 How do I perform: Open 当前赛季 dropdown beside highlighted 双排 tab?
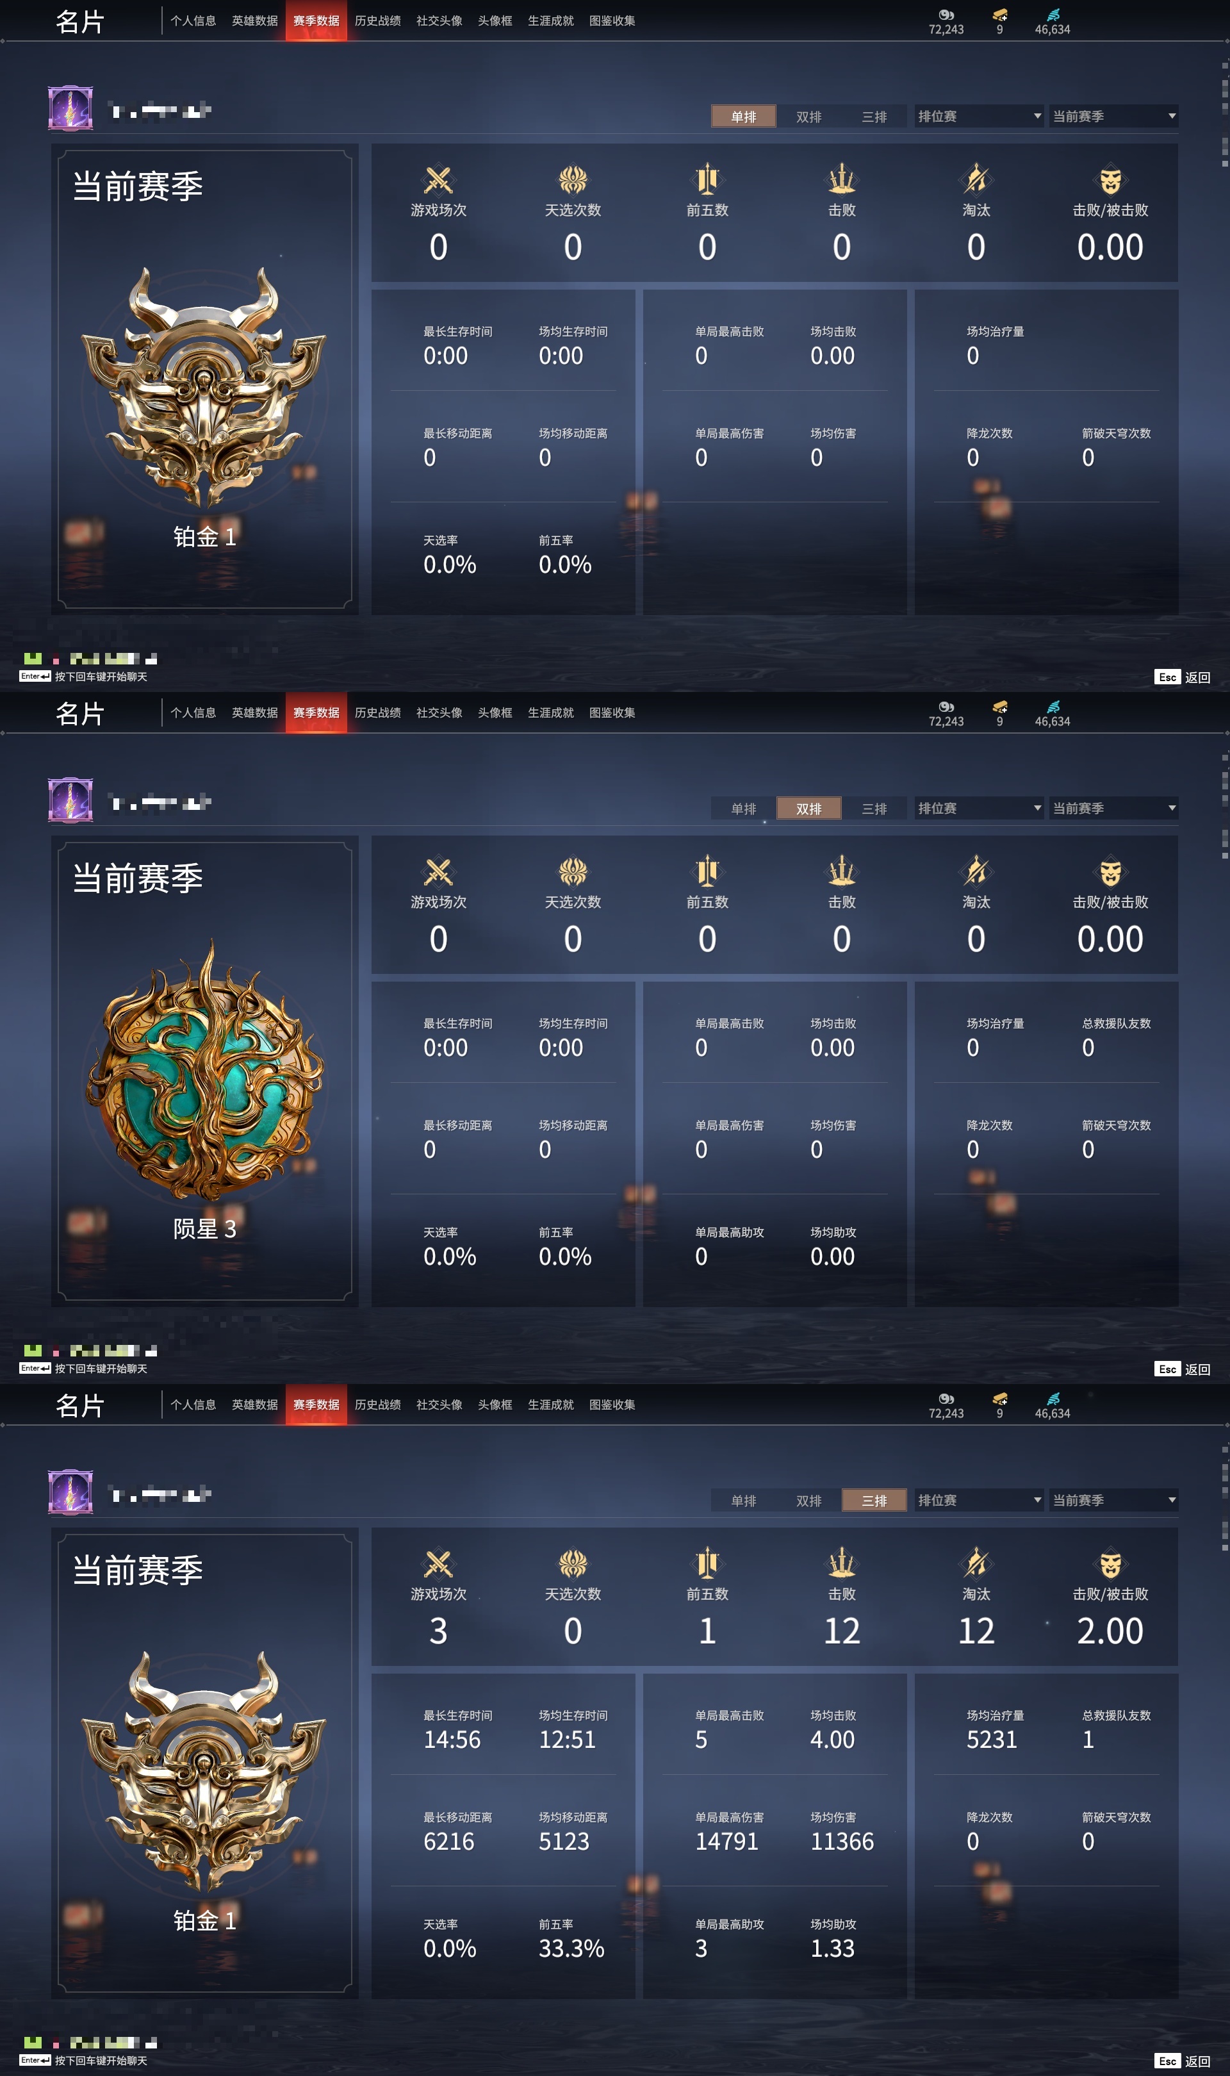[x=1113, y=808]
